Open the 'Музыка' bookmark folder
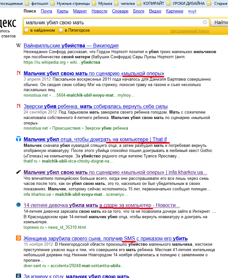The width and height of the screenshot is (228, 278). pos(102,4)
